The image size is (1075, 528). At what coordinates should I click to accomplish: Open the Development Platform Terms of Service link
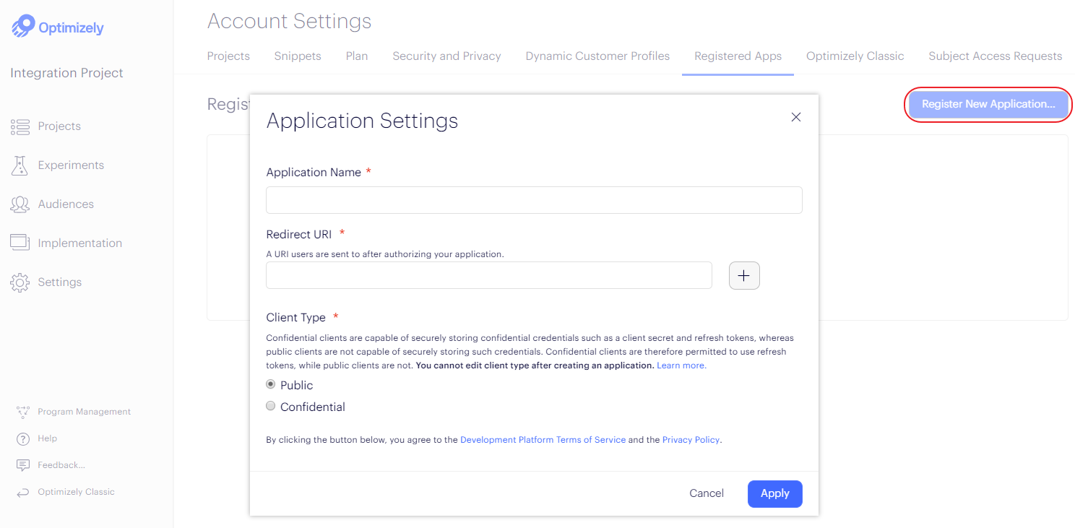pos(543,440)
